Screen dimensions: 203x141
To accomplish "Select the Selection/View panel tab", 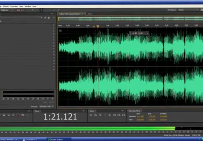I will [x=134, y=111].
